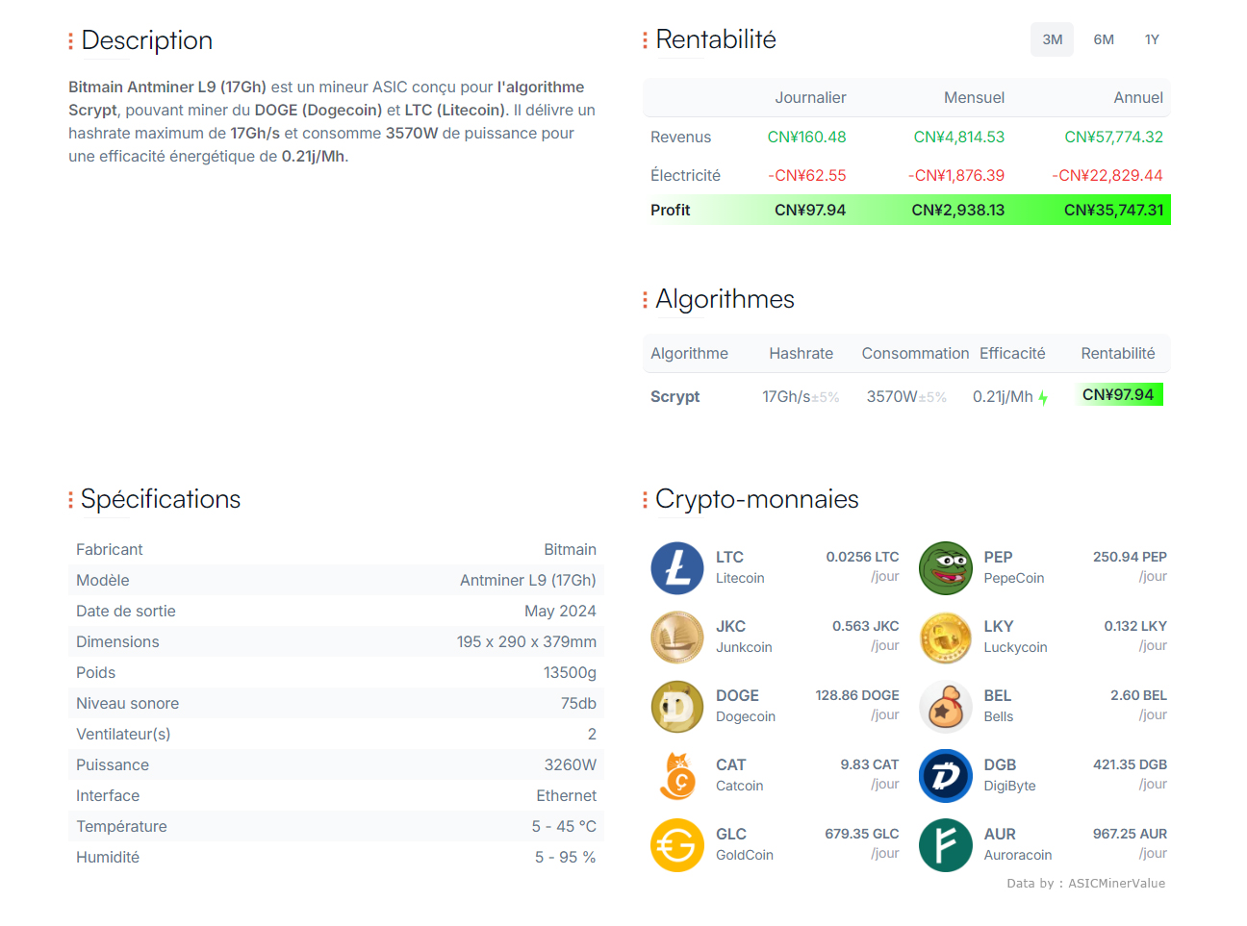Select monthly electricity cost -CN¥1,876.39
This screenshot has width=1247, height=926.
tap(955, 175)
